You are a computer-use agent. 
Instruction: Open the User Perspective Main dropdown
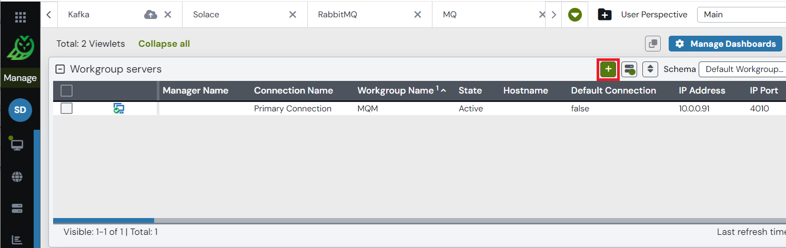[x=741, y=15]
